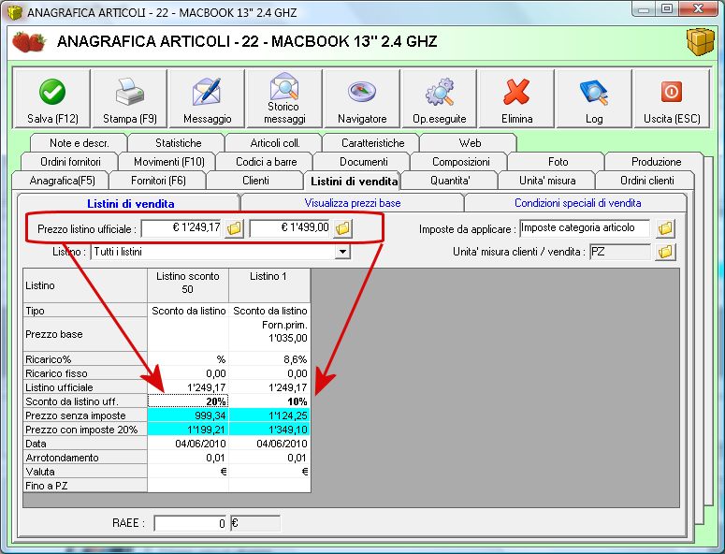Click Prezzo senza imposte row label
This screenshot has width=725, height=554.
tap(85, 415)
